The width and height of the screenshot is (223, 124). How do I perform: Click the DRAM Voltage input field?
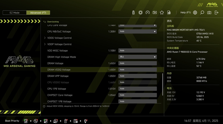(137, 63)
